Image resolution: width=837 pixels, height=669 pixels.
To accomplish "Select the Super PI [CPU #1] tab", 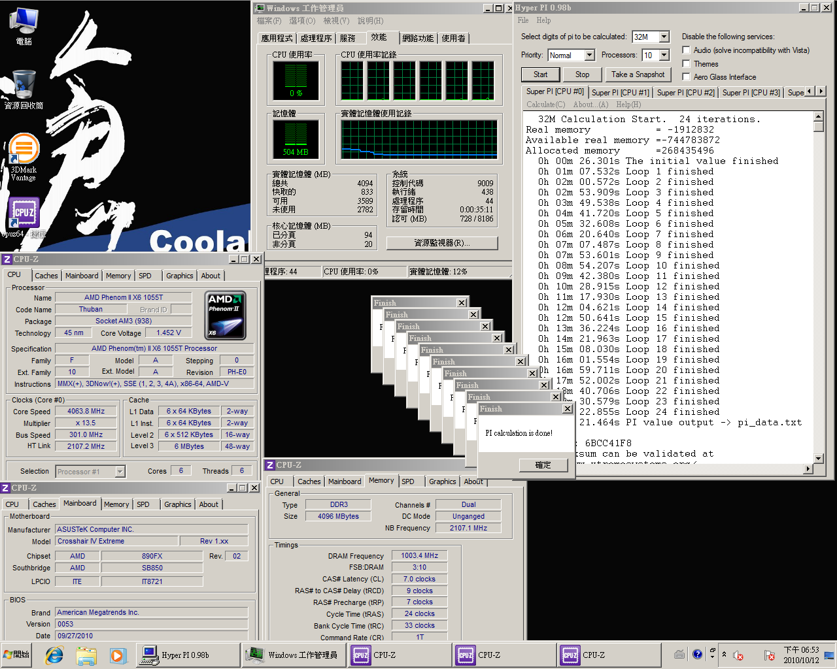I will pyautogui.click(x=620, y=93).
